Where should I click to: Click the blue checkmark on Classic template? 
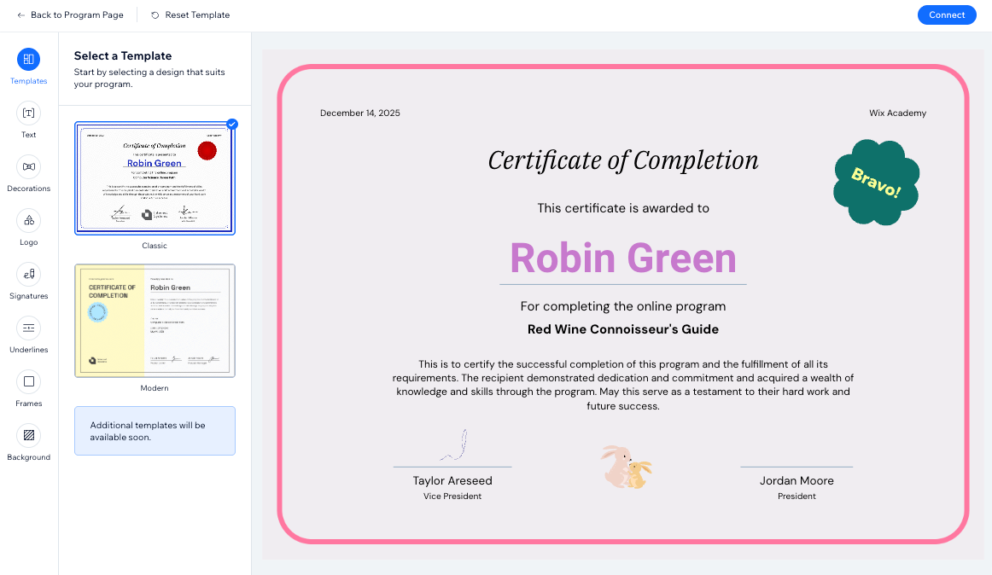[231, 125]
